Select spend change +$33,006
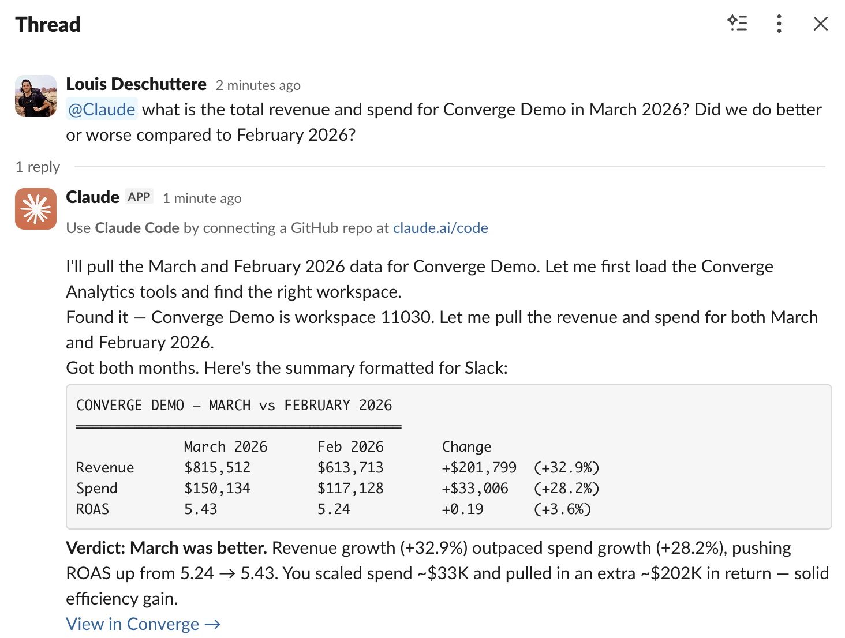The image size is (845, 638). 475,489
